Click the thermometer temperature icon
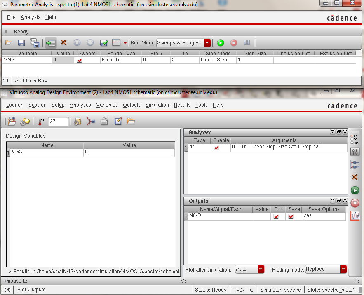 click(x=42, y=122)
